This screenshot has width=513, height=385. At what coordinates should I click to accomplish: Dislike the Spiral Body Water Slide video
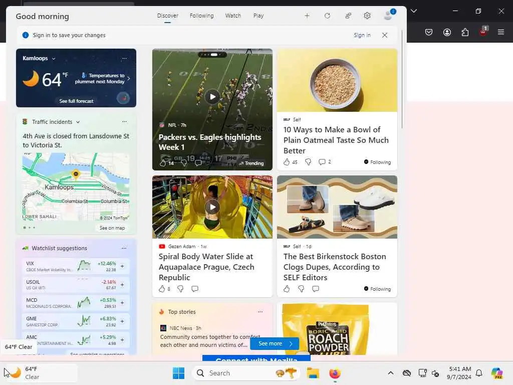click(180, 289)
